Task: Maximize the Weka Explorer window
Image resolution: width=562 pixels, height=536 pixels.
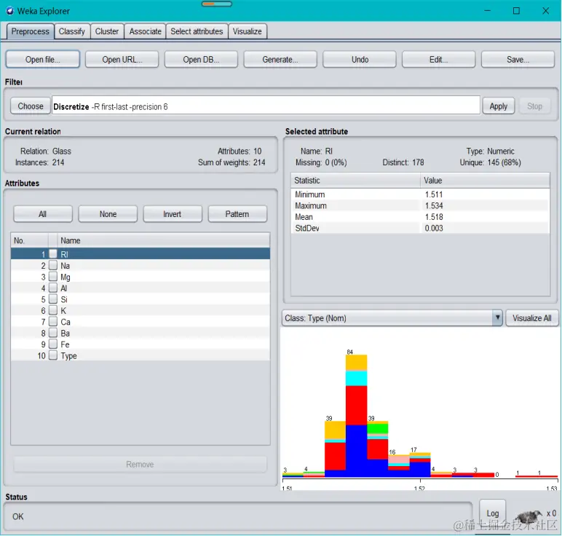Action: tap(516, 11)
